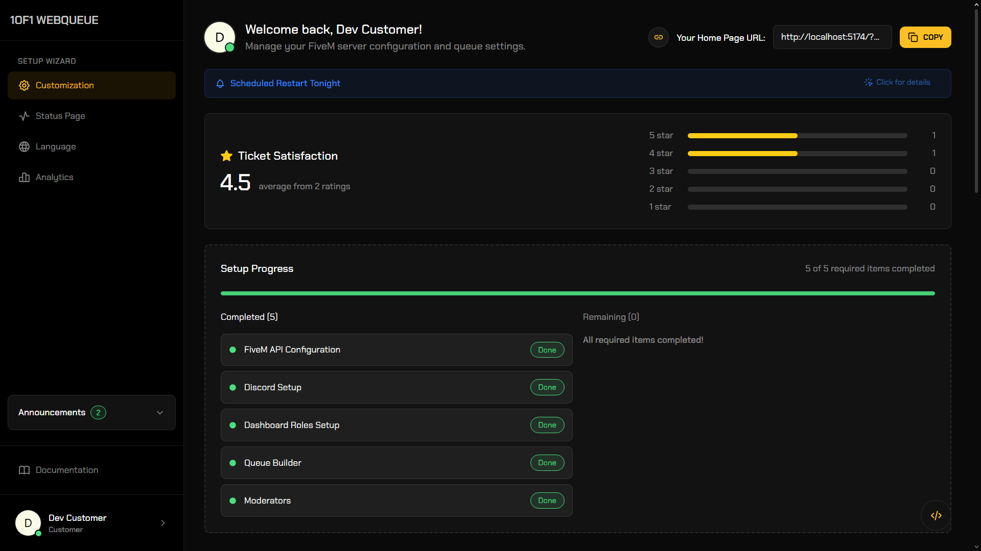The image size is (981, 551).
Task: Click the link icon beside Home Page URL
Action: click(x=659, y=37)
